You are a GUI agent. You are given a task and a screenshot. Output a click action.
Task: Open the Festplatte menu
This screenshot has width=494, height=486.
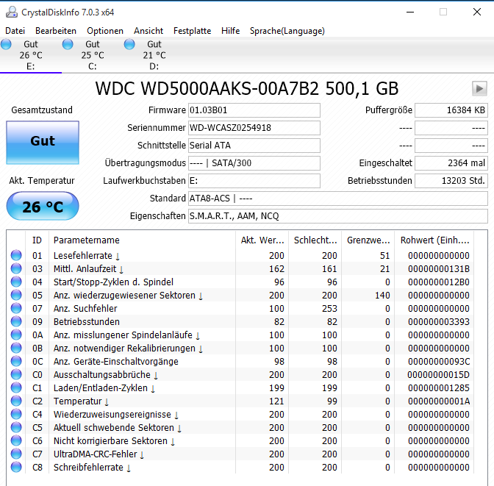tap(192, 31)
